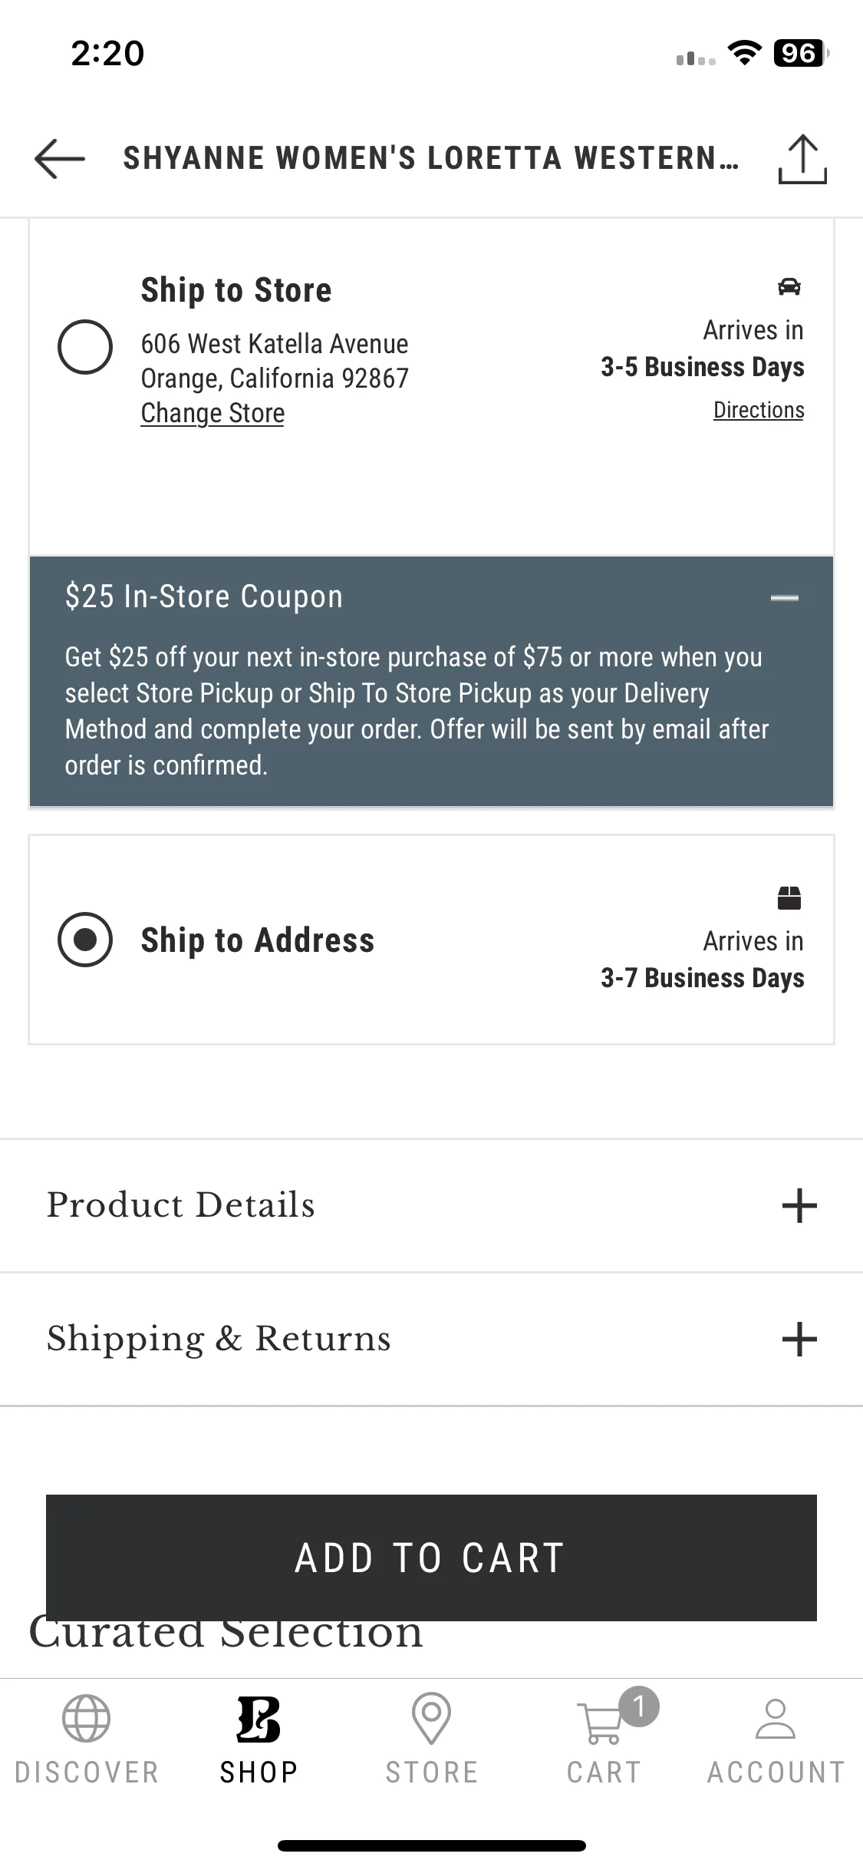This screenshot has height=1870, width=863.
Task: Switch to the DISCOVER tab label
Action: (x=86, y=1772)
